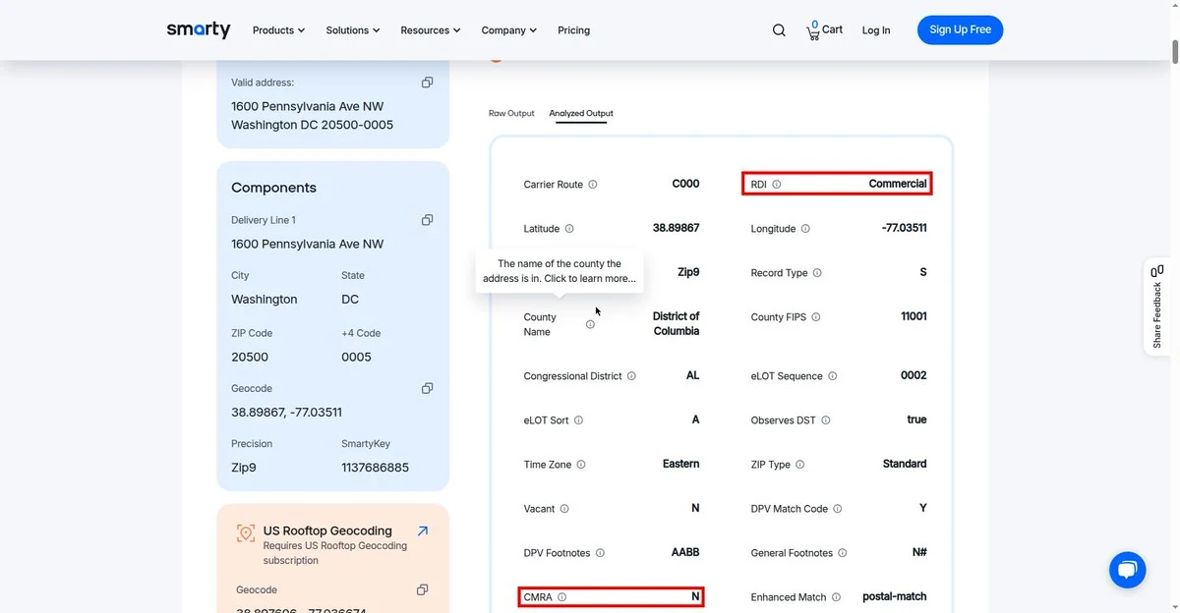Screen dimensions: 1180x613
Task: Click the info icon next to CMRA
Action: tap(561, 596)
